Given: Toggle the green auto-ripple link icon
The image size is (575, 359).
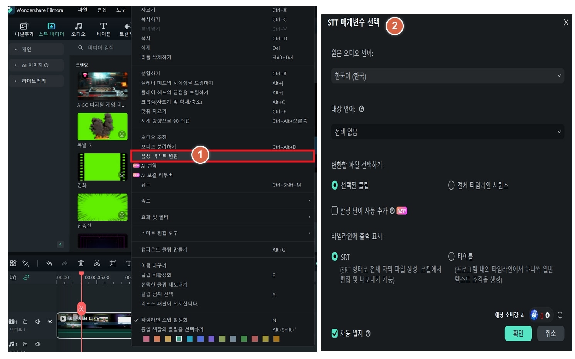Looking at the screenshot, I should [26, 277].
